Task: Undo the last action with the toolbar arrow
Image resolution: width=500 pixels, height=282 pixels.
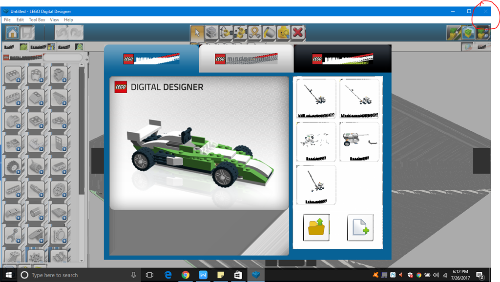Action: tap(62, 33)
